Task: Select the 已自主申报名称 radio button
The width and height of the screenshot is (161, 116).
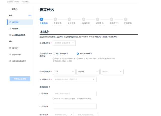Action: click(x=54, y=54)
